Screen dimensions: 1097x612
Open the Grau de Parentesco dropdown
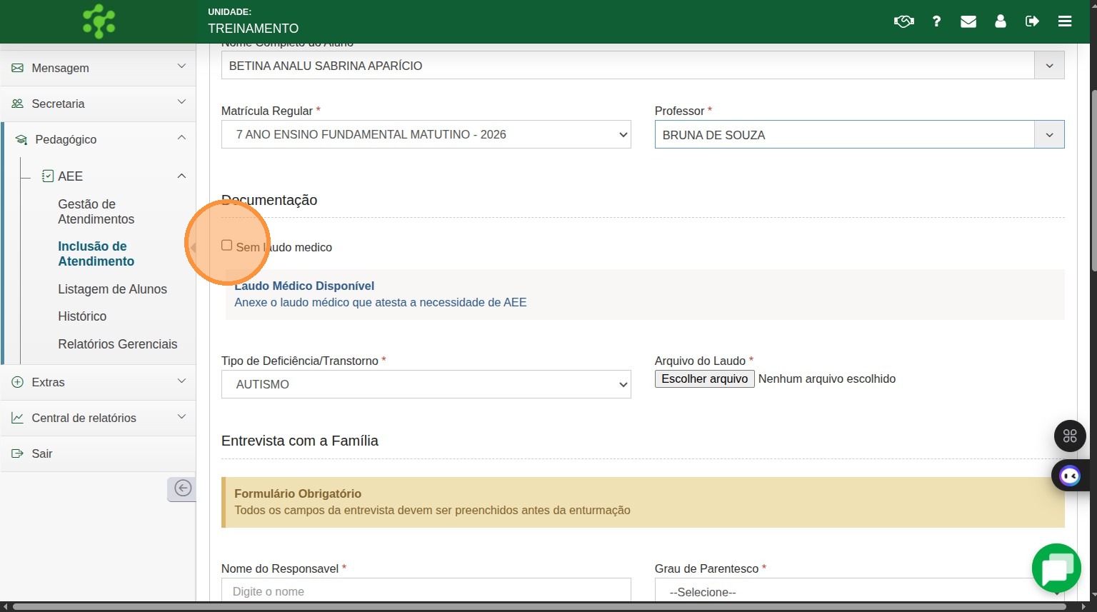click(x=860, y=590)
